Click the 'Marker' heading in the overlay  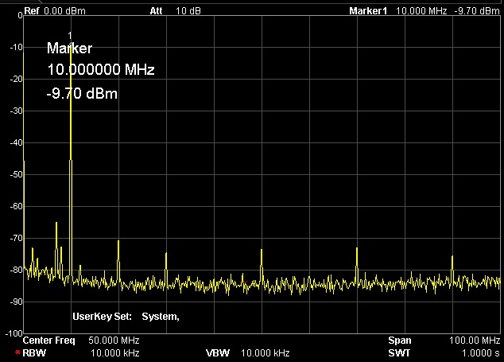click(x=69, y=49)
